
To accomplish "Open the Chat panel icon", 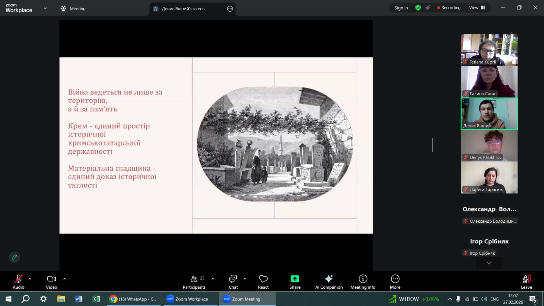I will 233,279.
